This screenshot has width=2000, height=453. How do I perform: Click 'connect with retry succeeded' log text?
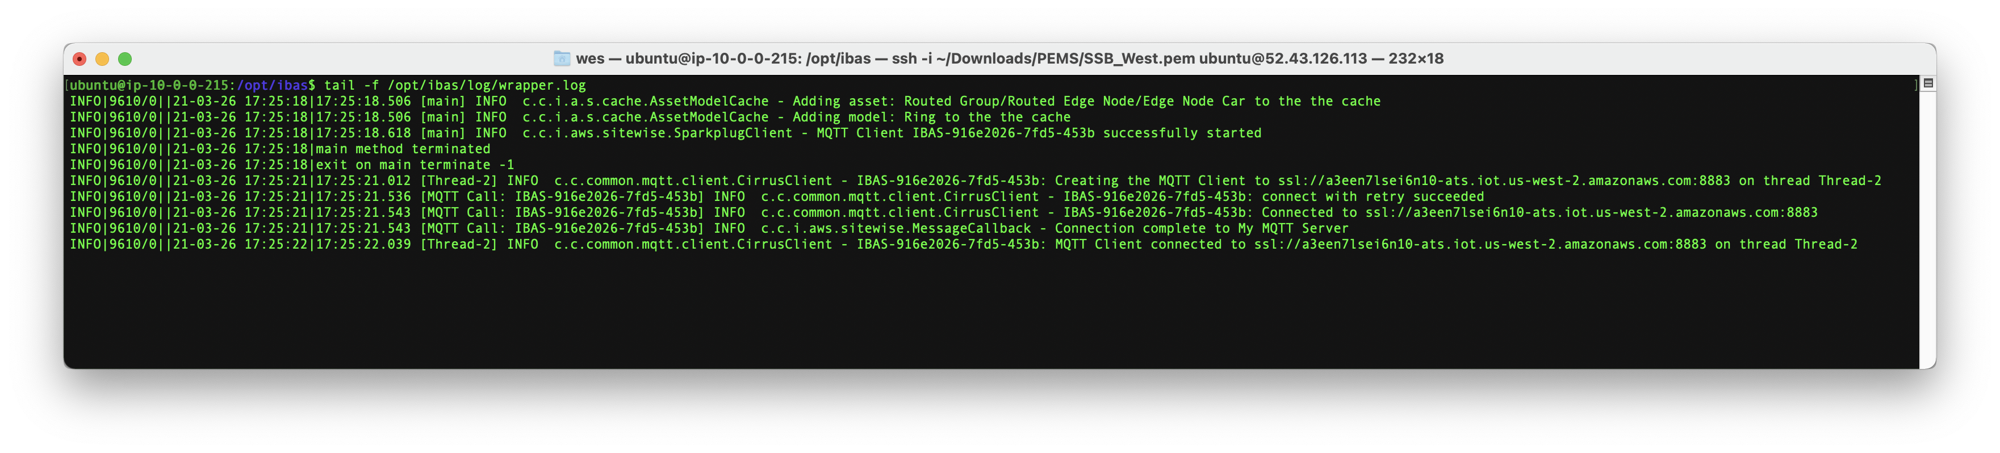(1373, 196)
